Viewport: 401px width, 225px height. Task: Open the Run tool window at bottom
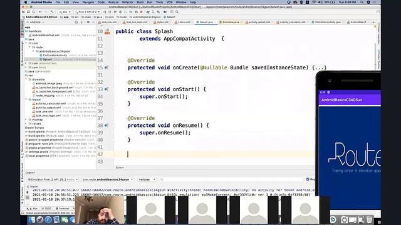(33, 209)
